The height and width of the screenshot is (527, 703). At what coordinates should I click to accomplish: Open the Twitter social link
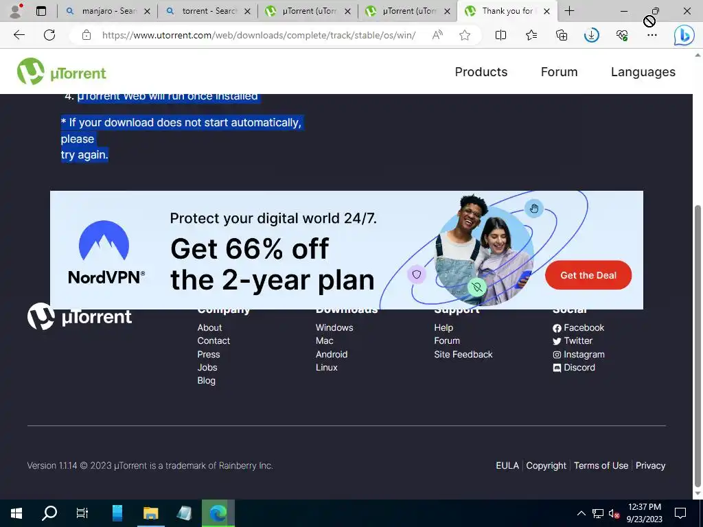(573, 340)
